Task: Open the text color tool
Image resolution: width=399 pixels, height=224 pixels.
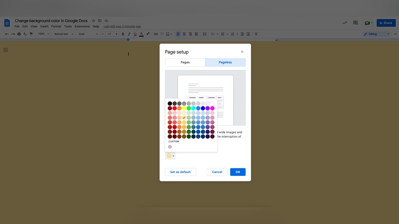Action: pyautogui.click(x=141, y=34)
